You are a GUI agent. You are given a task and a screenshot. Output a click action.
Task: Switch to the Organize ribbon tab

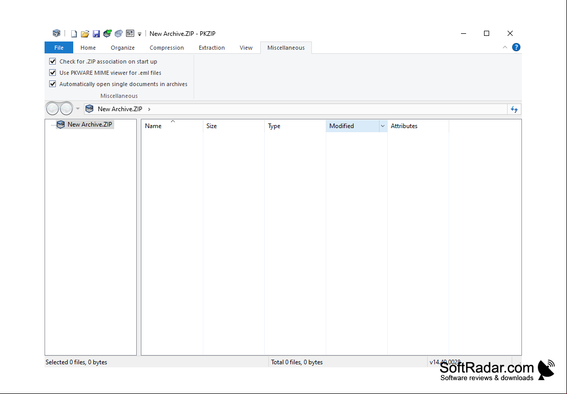pyautogui.click(x=122, y=48)
